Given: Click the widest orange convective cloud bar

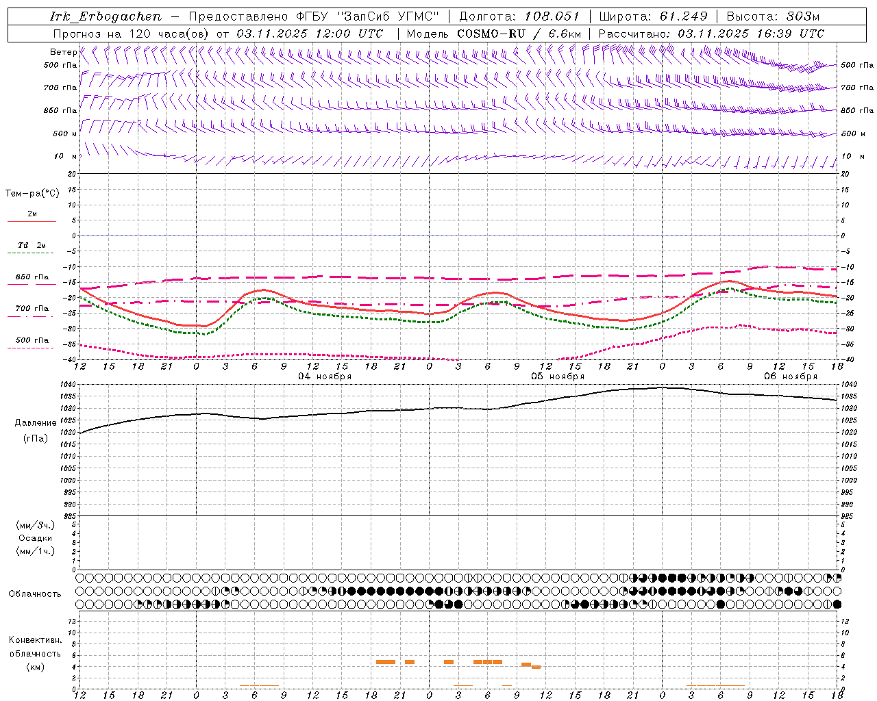Looking at the screenshot, I should click(386, 662).
